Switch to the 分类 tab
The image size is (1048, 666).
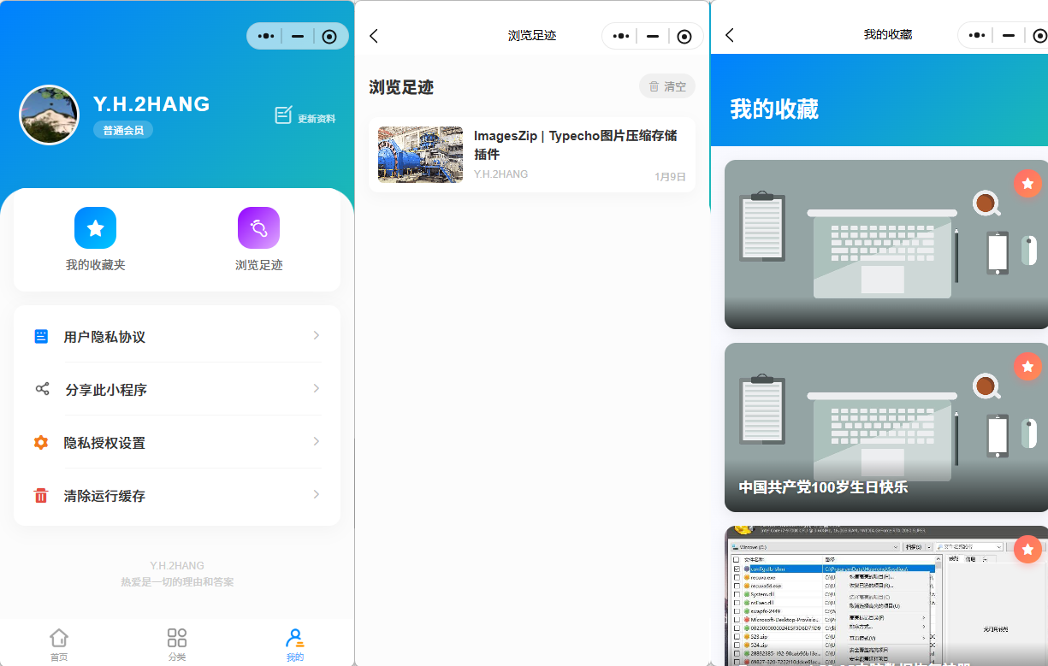click(x=176, y=642)
